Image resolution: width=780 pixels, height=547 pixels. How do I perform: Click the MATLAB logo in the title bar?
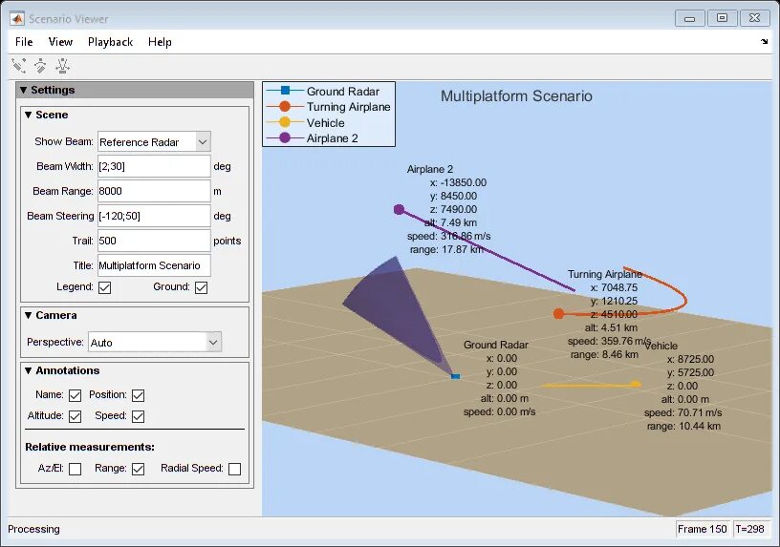pyautogui.click(x=17, y=19)
